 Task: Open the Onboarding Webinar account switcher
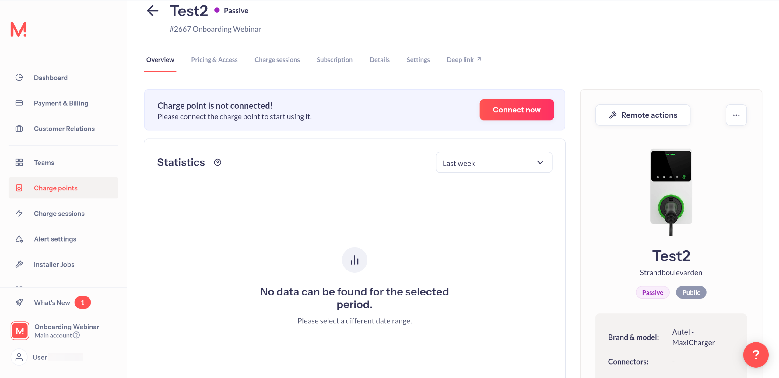[x=55, y=330]
